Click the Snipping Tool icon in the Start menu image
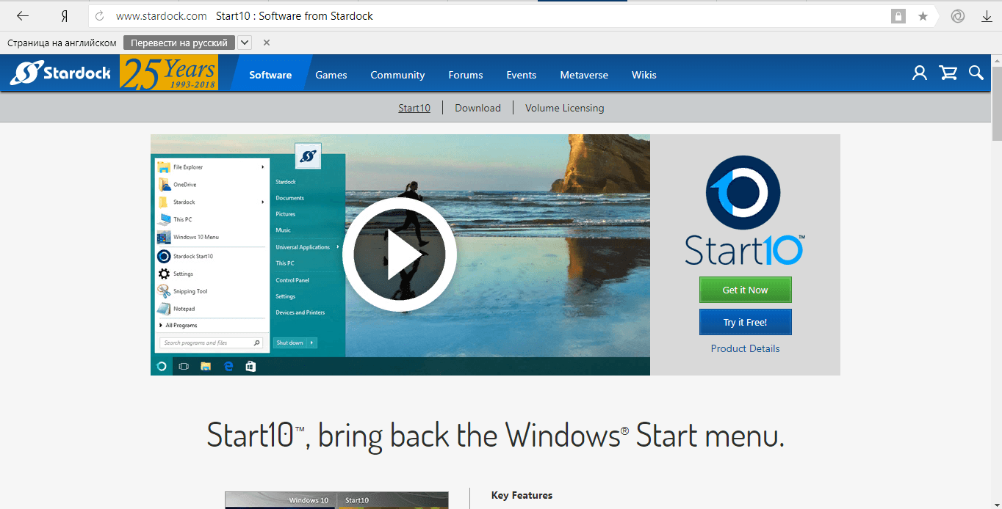1002x509 pixels. (x=164, y=291)
